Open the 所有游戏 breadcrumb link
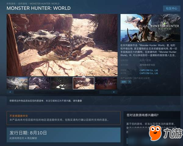 click(x=11, y=3)
